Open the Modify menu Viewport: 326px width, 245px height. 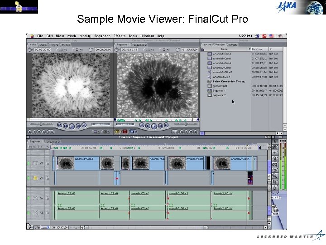(x=85, y=36)
